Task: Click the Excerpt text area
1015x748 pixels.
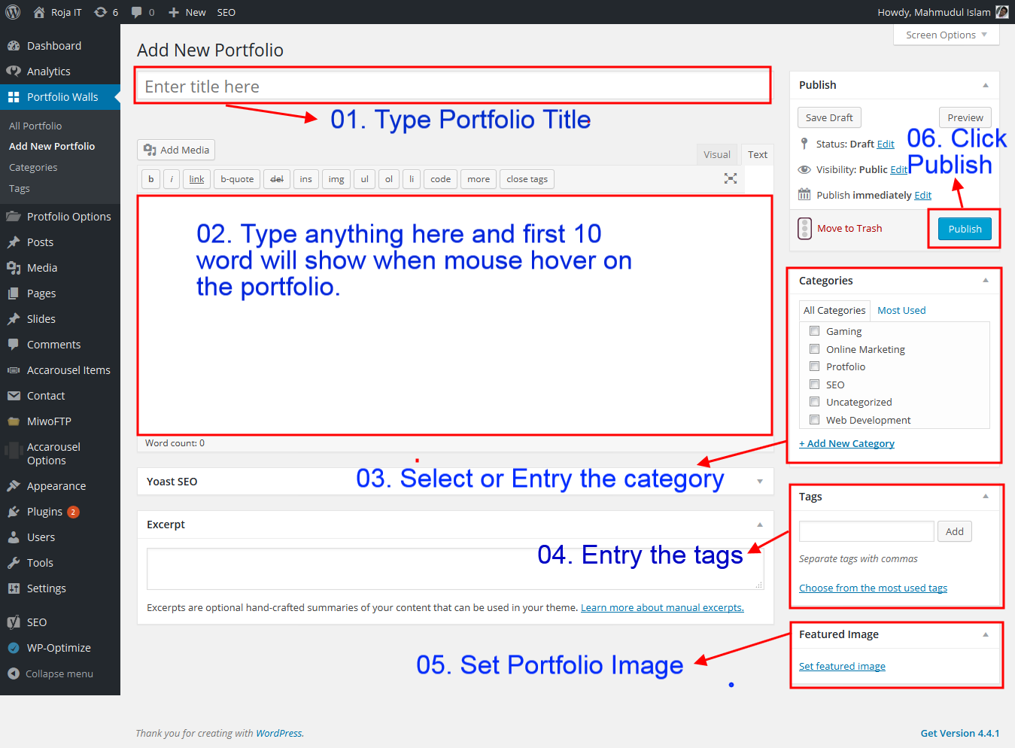Action: point(455,568)
